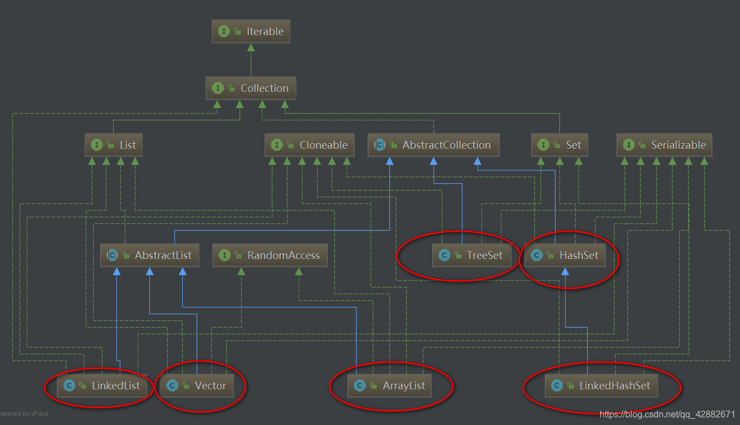Click the public visibility icon on Iterable
The width and height of the screenshot is (740, 425).
click(x=238, y=32)
